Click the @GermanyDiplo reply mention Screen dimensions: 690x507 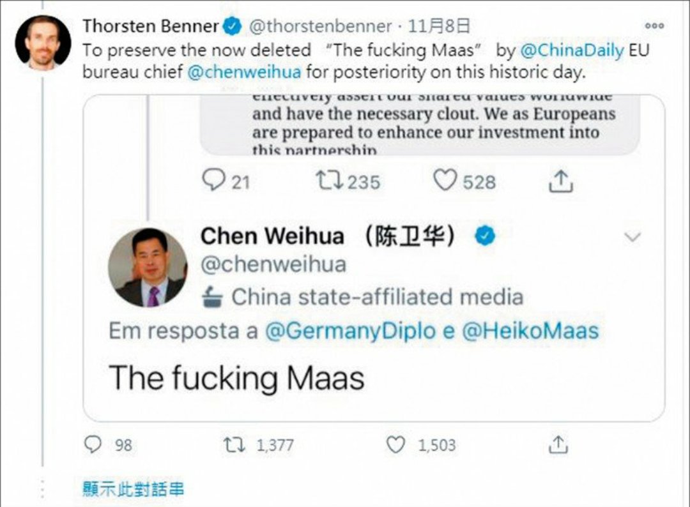point(350,331)
